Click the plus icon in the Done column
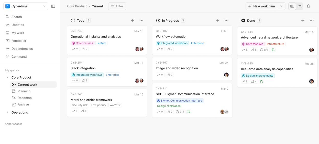The height and width of the screenshot is (144, 319). pos(303,20)
